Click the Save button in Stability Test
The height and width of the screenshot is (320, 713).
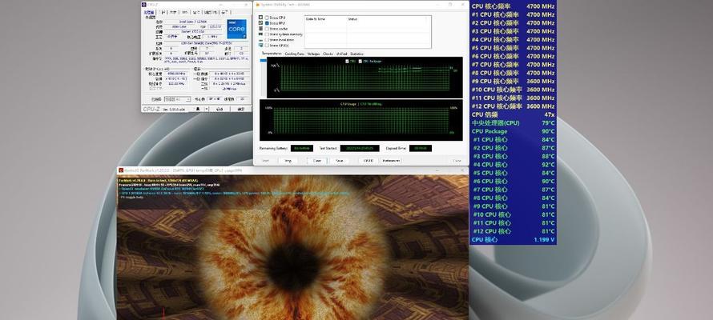tap(340, 161)
